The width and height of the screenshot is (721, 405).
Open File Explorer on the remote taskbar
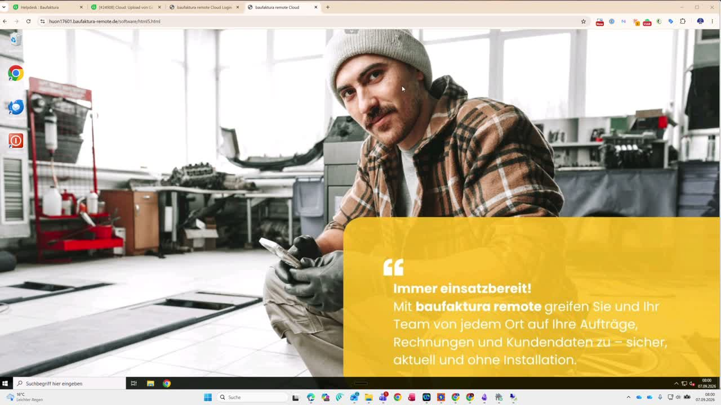click(150, 384)
